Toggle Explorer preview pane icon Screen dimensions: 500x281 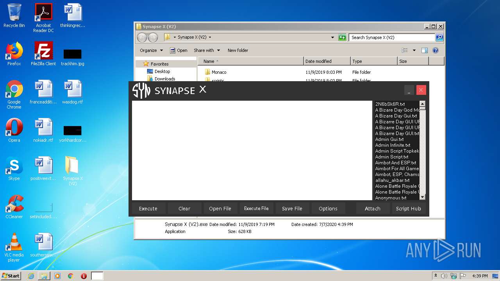click(x=425, y=50)
